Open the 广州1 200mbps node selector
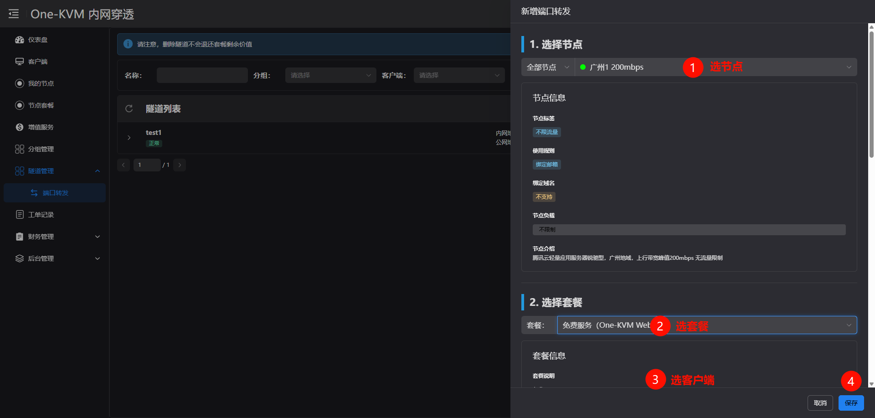The image size is (875, 418). 715,67
